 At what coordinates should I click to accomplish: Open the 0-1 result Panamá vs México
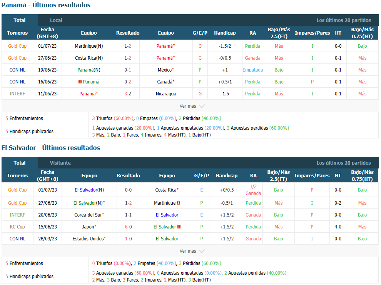click(x=128, y=70)
